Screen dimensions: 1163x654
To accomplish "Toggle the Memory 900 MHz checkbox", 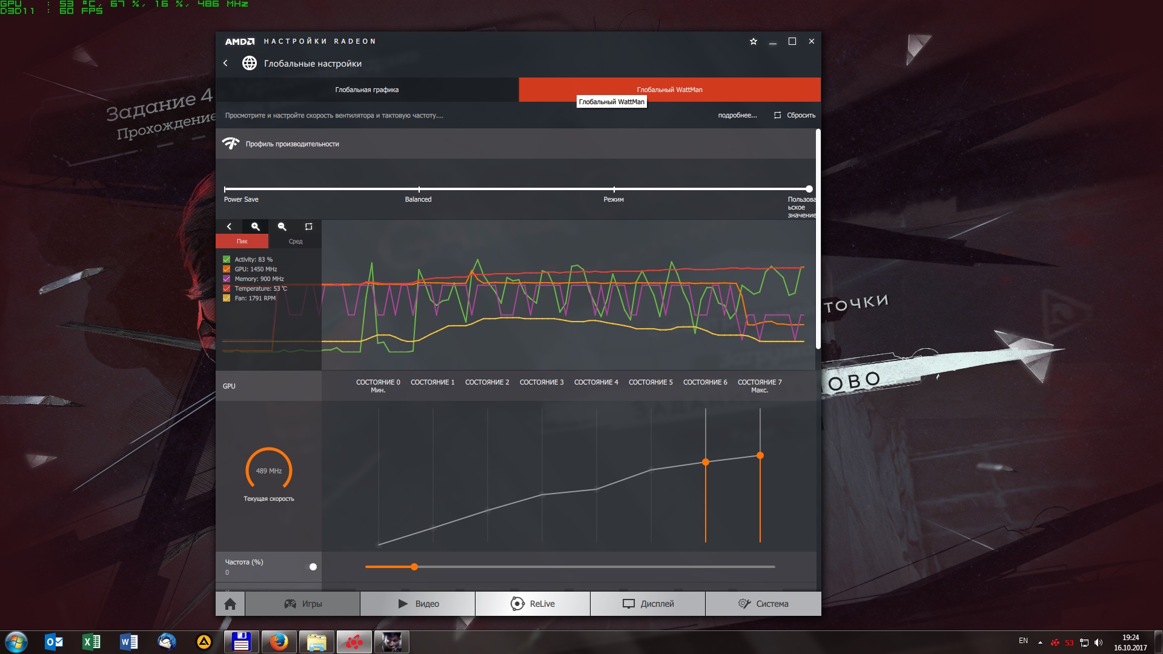I will 227,279.
